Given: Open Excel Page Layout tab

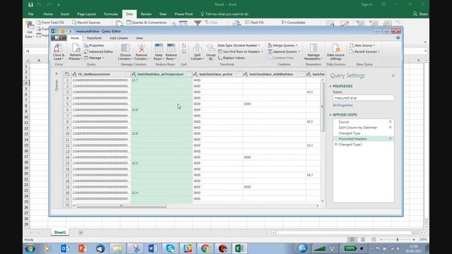Looking at the screenshot, I should (x=86, y=14).
